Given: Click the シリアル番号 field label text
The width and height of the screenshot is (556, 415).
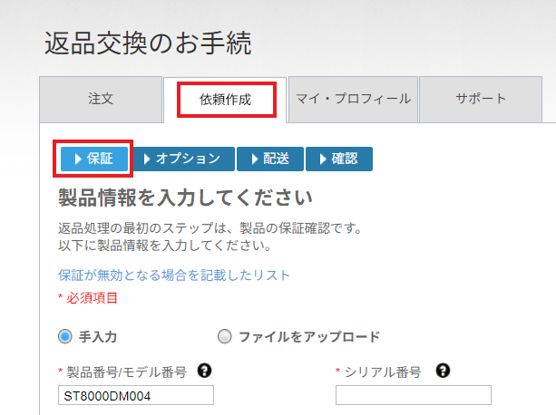Looking at the screenshot, I should [x=382, y=372].
